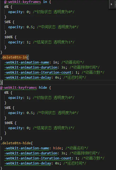Click '0%' selector in the 'in' keyframes
This screenshot has height=170, width=116.
pyautogui.click(x=6, y=7)
